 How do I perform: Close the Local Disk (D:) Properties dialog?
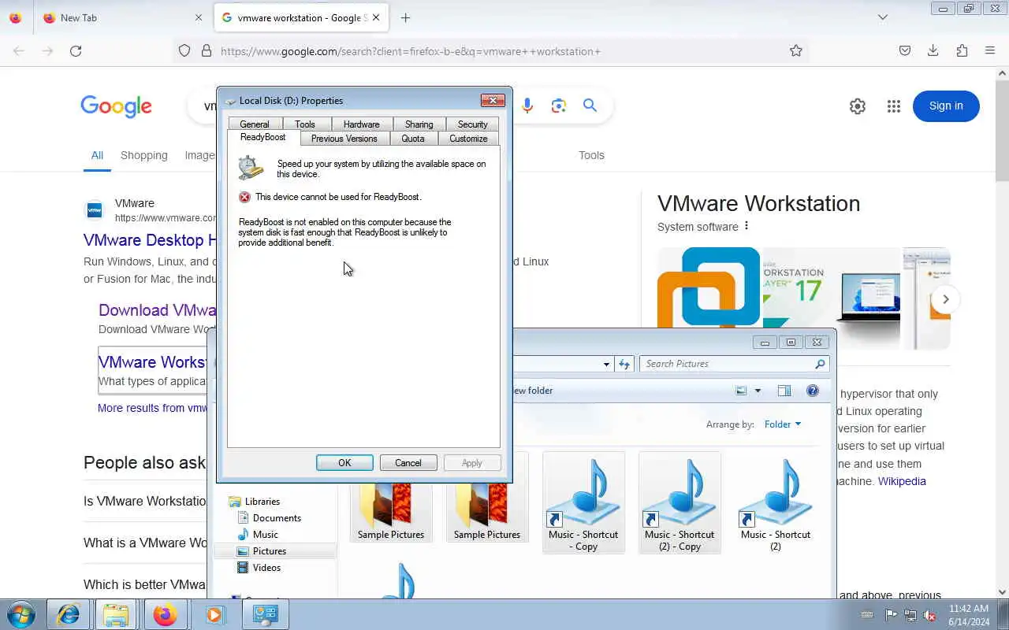click(493, 100)
